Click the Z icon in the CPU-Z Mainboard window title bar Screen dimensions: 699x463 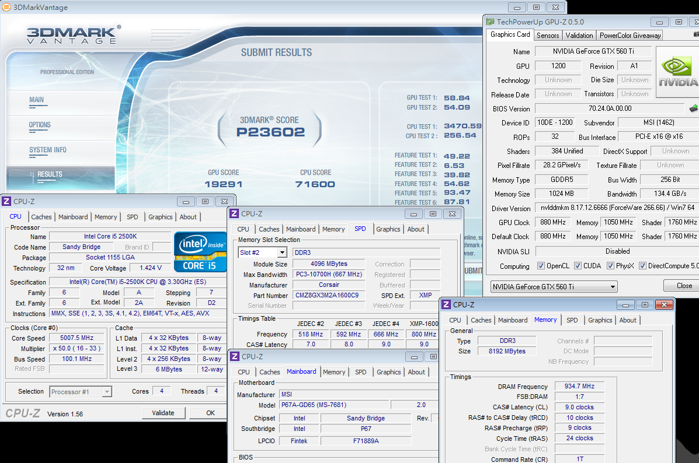[x=235, y=357]
